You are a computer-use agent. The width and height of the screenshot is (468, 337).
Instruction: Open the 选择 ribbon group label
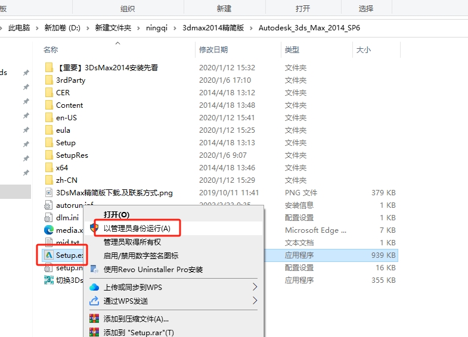tap(366, 8)
